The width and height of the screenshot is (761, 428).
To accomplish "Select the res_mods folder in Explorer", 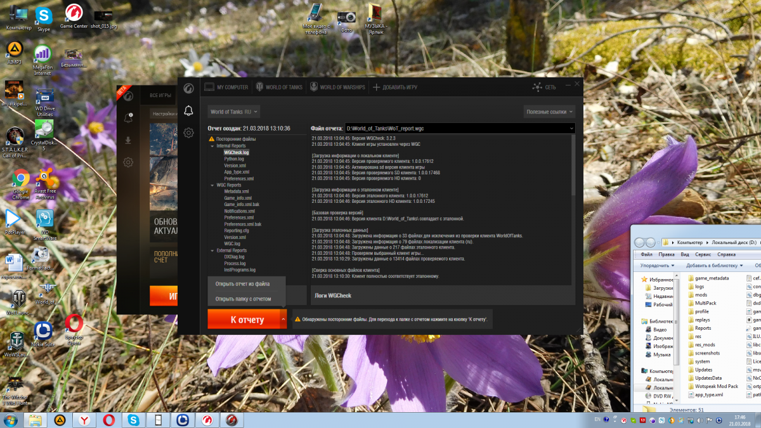I will [x=701, y=345].
